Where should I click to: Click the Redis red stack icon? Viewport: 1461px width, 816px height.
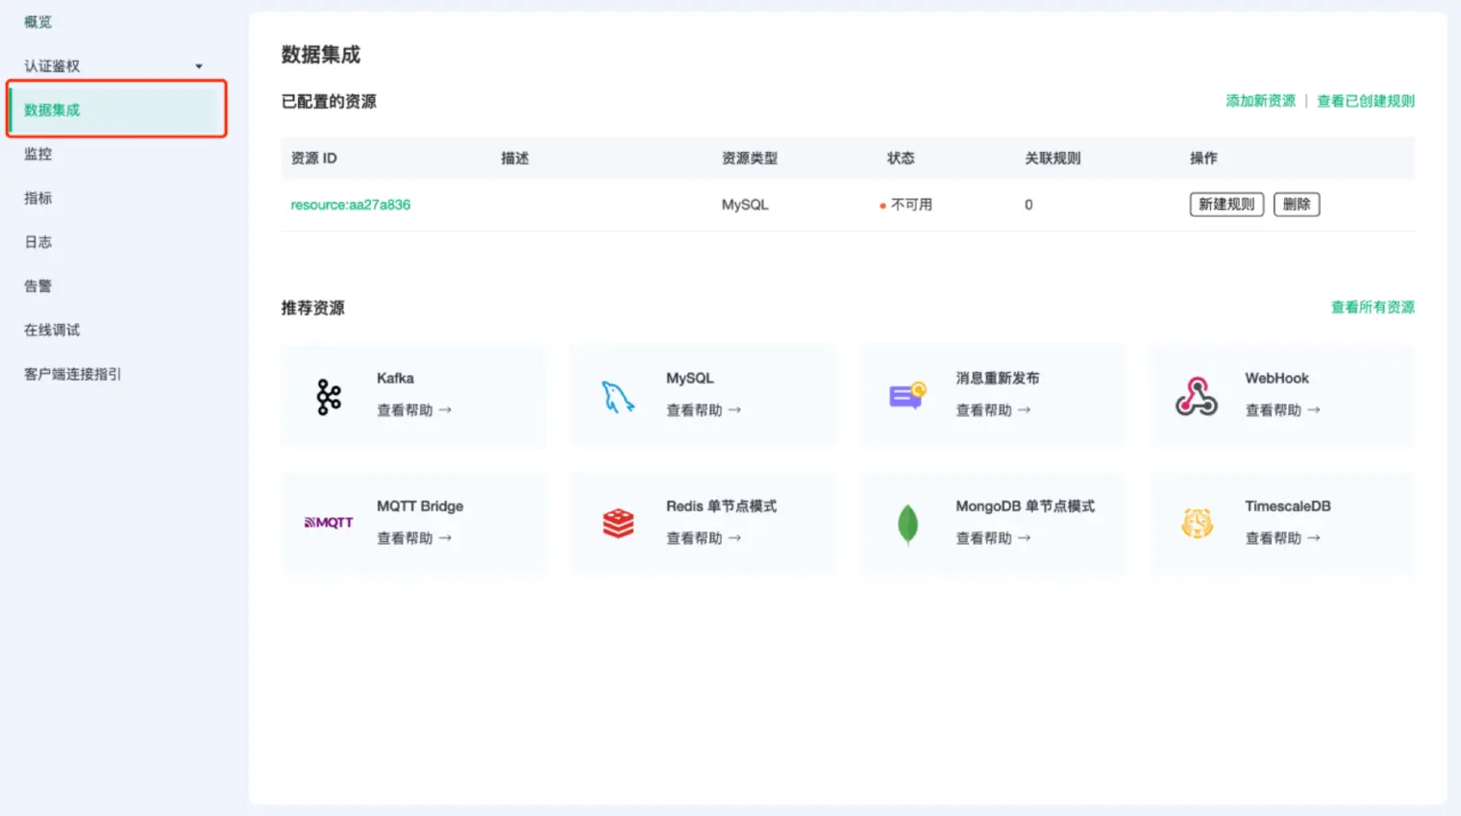pyautogui.click(x=618, y=524)
